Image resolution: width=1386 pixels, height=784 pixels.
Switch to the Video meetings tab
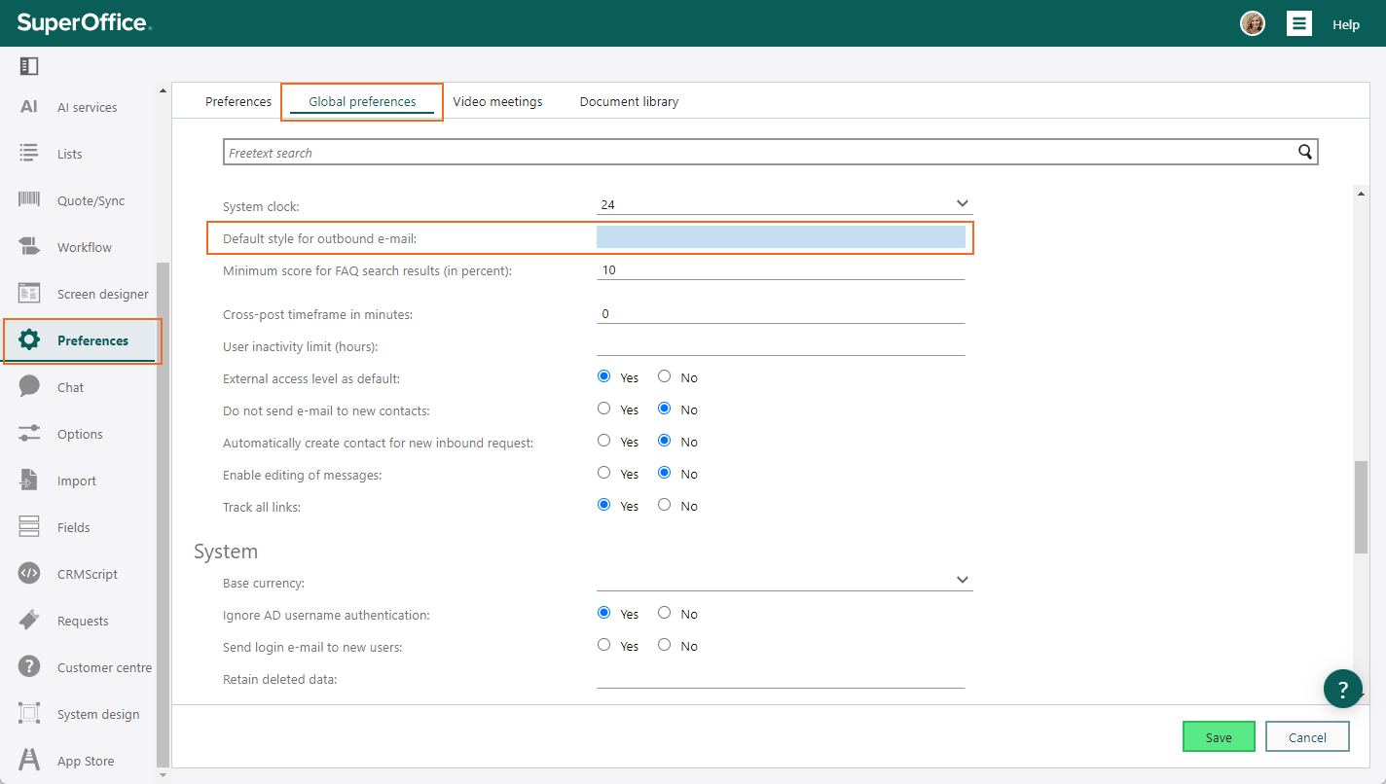[497, 101]
